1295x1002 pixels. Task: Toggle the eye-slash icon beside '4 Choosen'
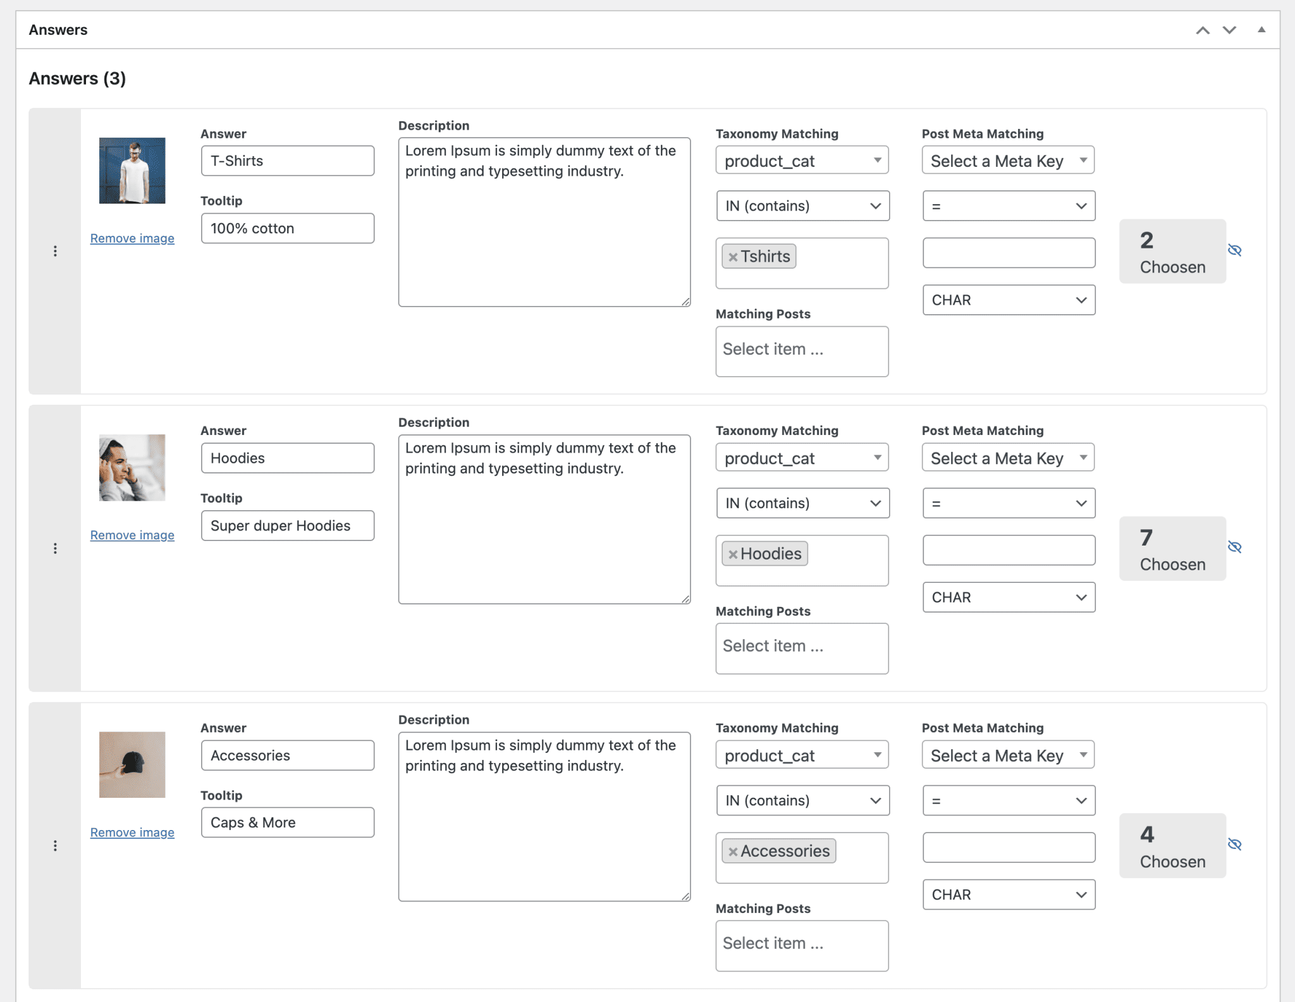(1235, 845)
